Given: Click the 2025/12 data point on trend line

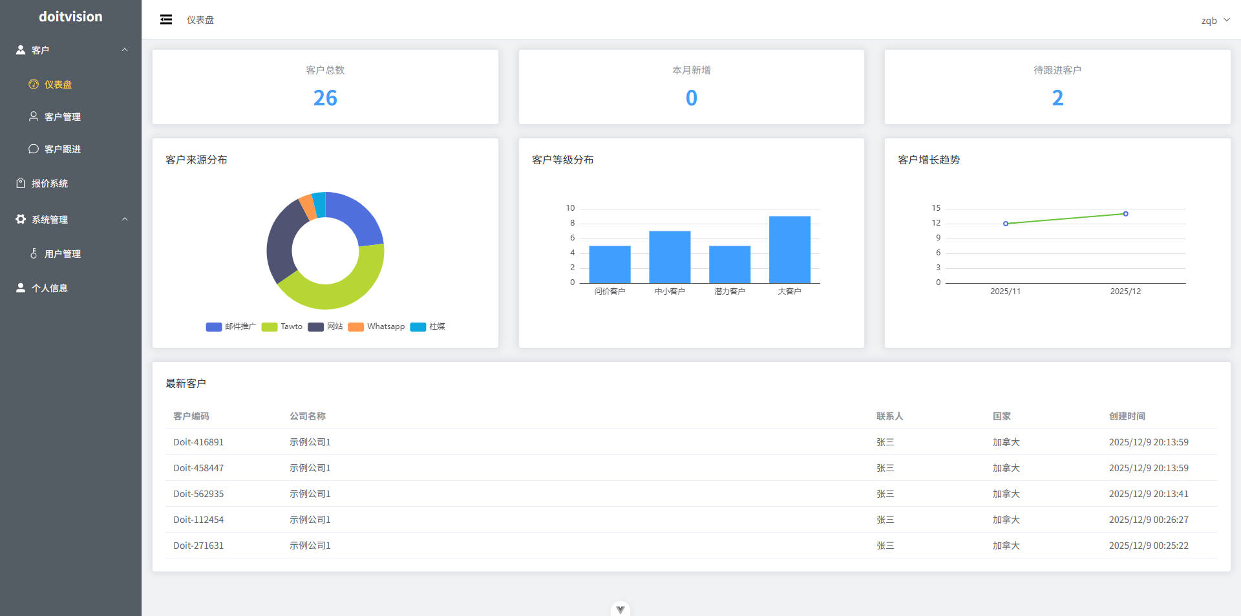Looking at the screenshot, I should [1125, 213].
